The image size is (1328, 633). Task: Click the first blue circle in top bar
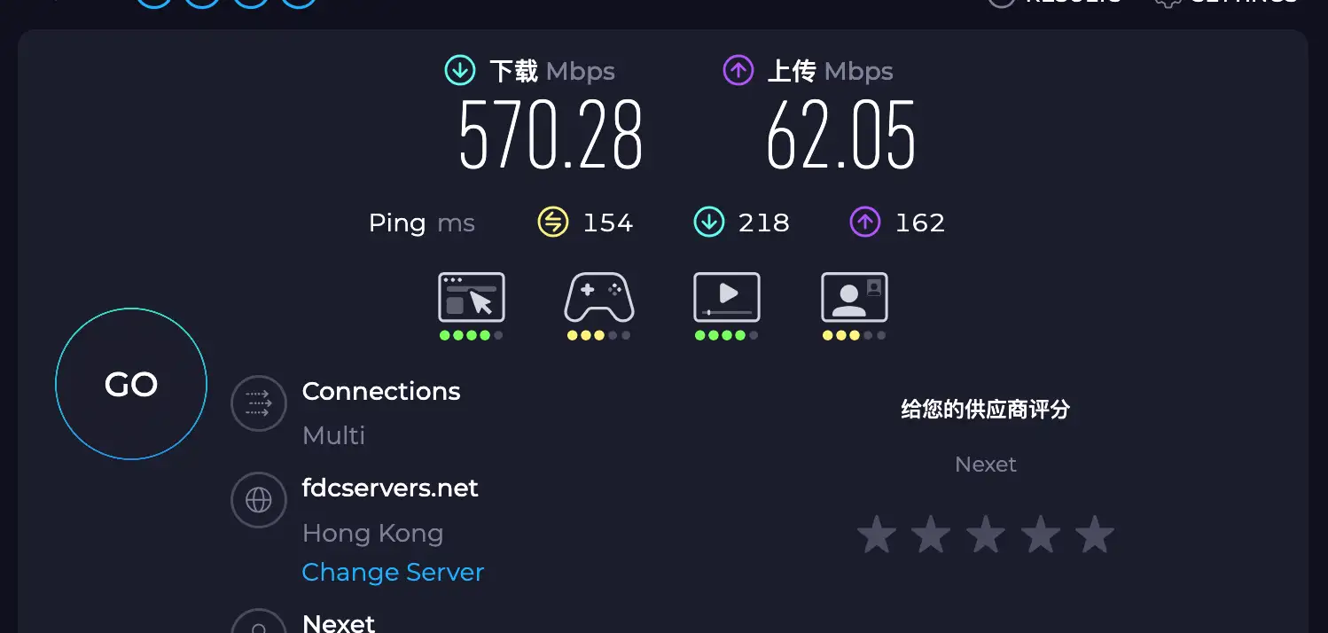(x=154, y=3)
